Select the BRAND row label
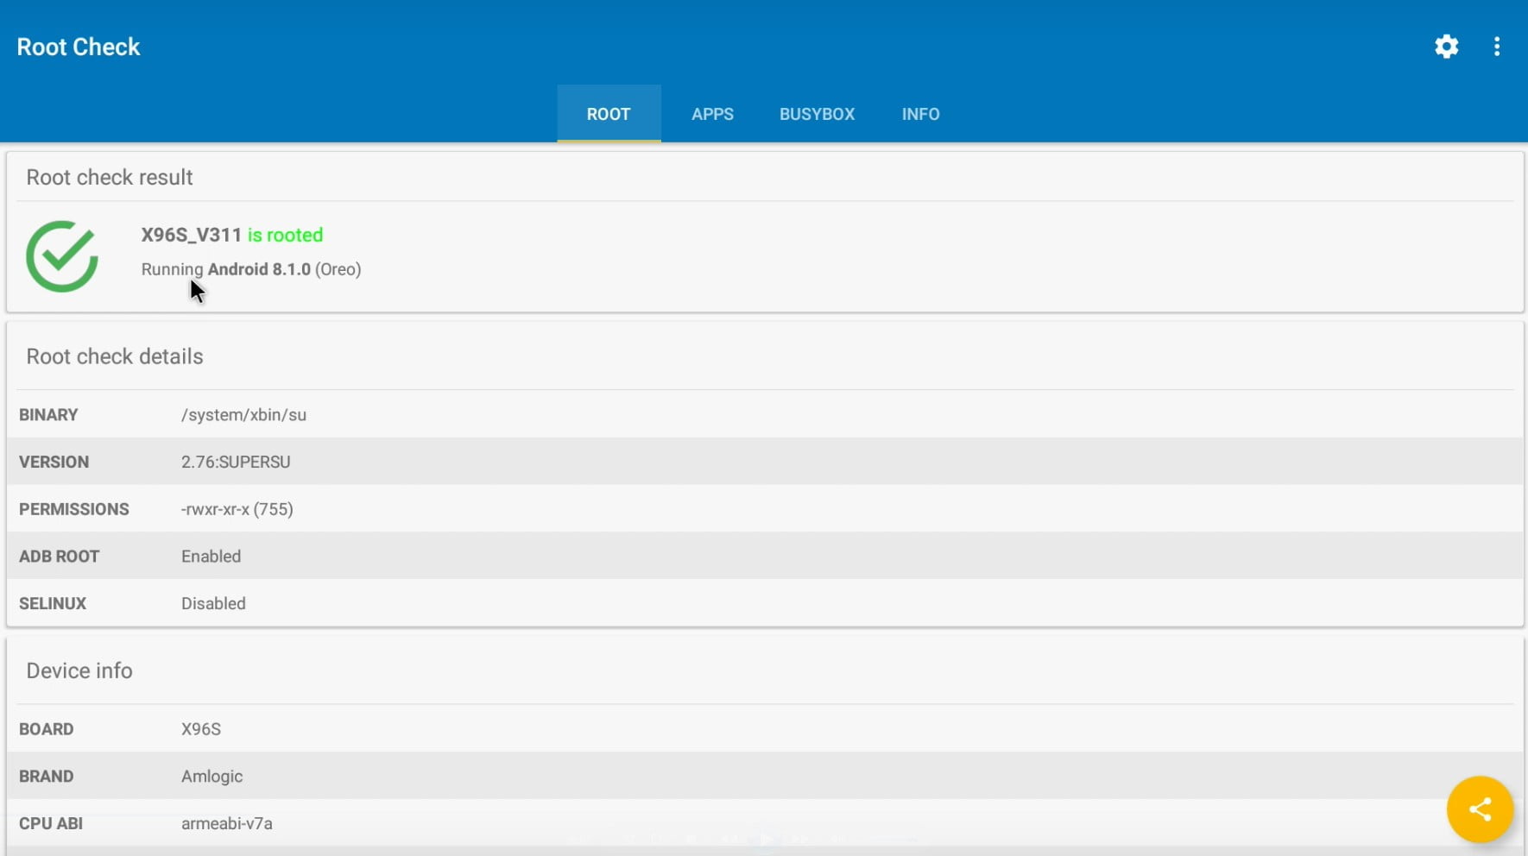This screenshot has height=856, width=1528. point(46,777)
